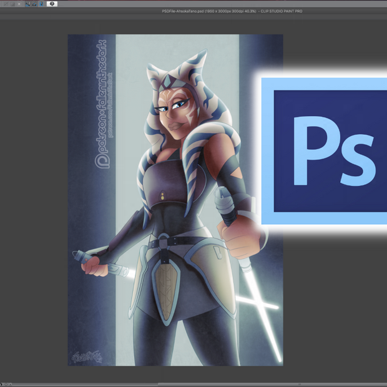This screenshot has width=387, height=387.
Task: Toggle the Snap to Special Ruler icon
Action: (x=34, y=4)
